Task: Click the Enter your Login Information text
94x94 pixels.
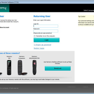Action: coord(42,20)
